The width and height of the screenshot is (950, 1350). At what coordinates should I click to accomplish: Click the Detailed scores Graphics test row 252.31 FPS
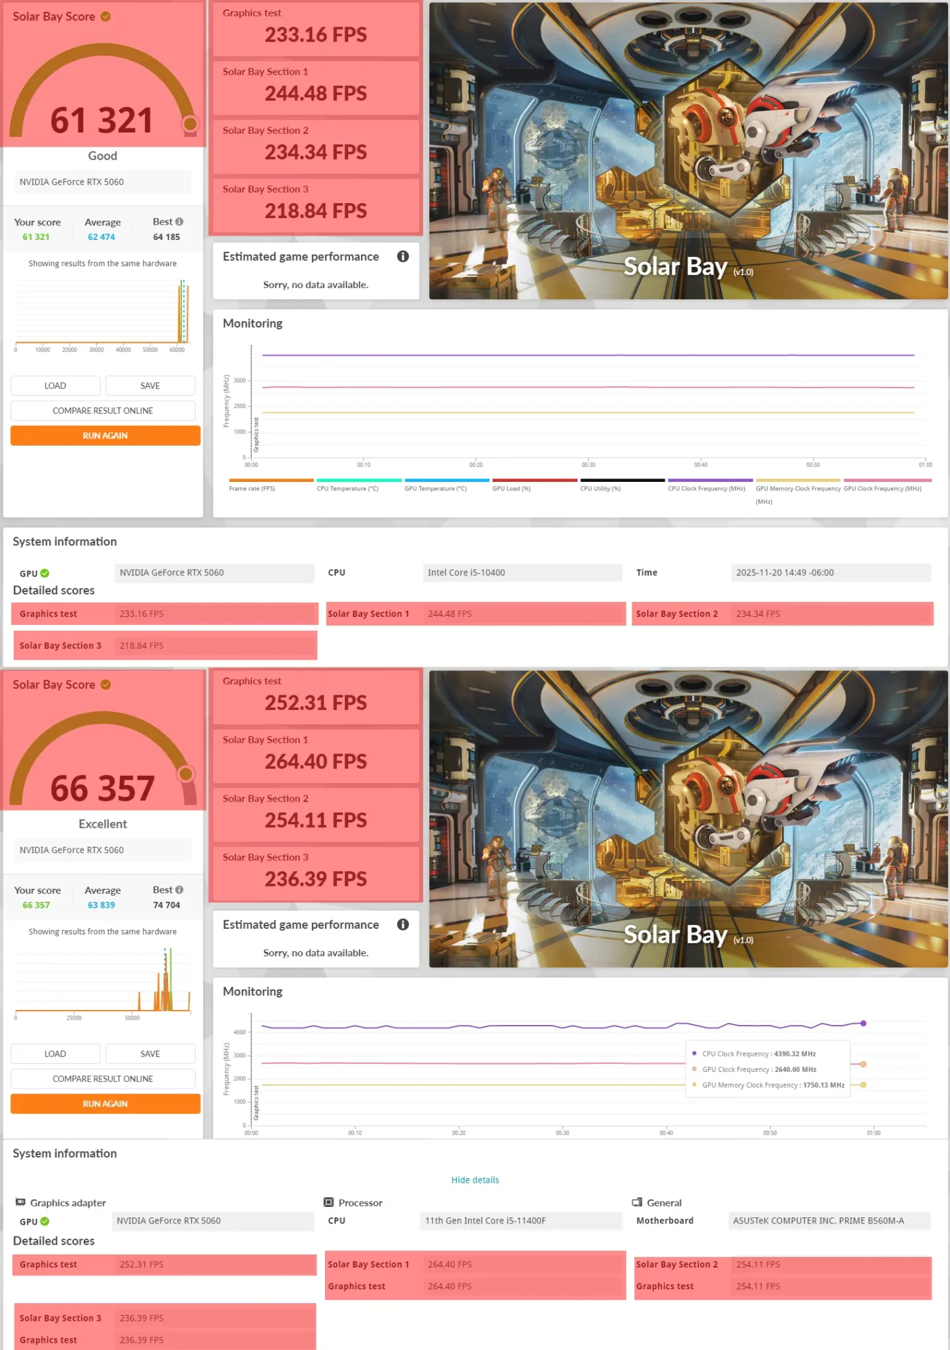(164, 1265)
